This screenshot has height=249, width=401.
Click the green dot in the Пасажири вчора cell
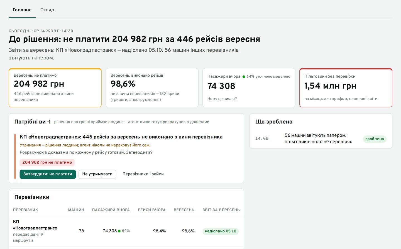119,231
